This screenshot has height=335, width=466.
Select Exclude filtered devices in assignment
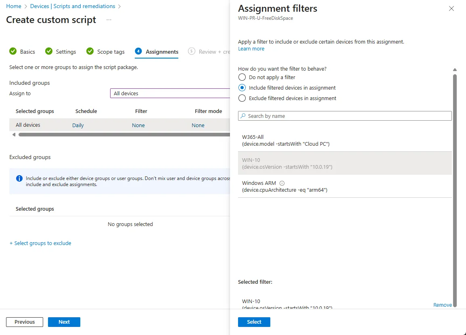(242, 98)
